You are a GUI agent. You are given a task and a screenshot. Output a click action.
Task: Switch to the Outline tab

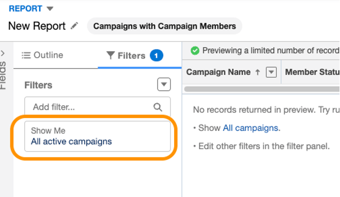coord(42,55)
